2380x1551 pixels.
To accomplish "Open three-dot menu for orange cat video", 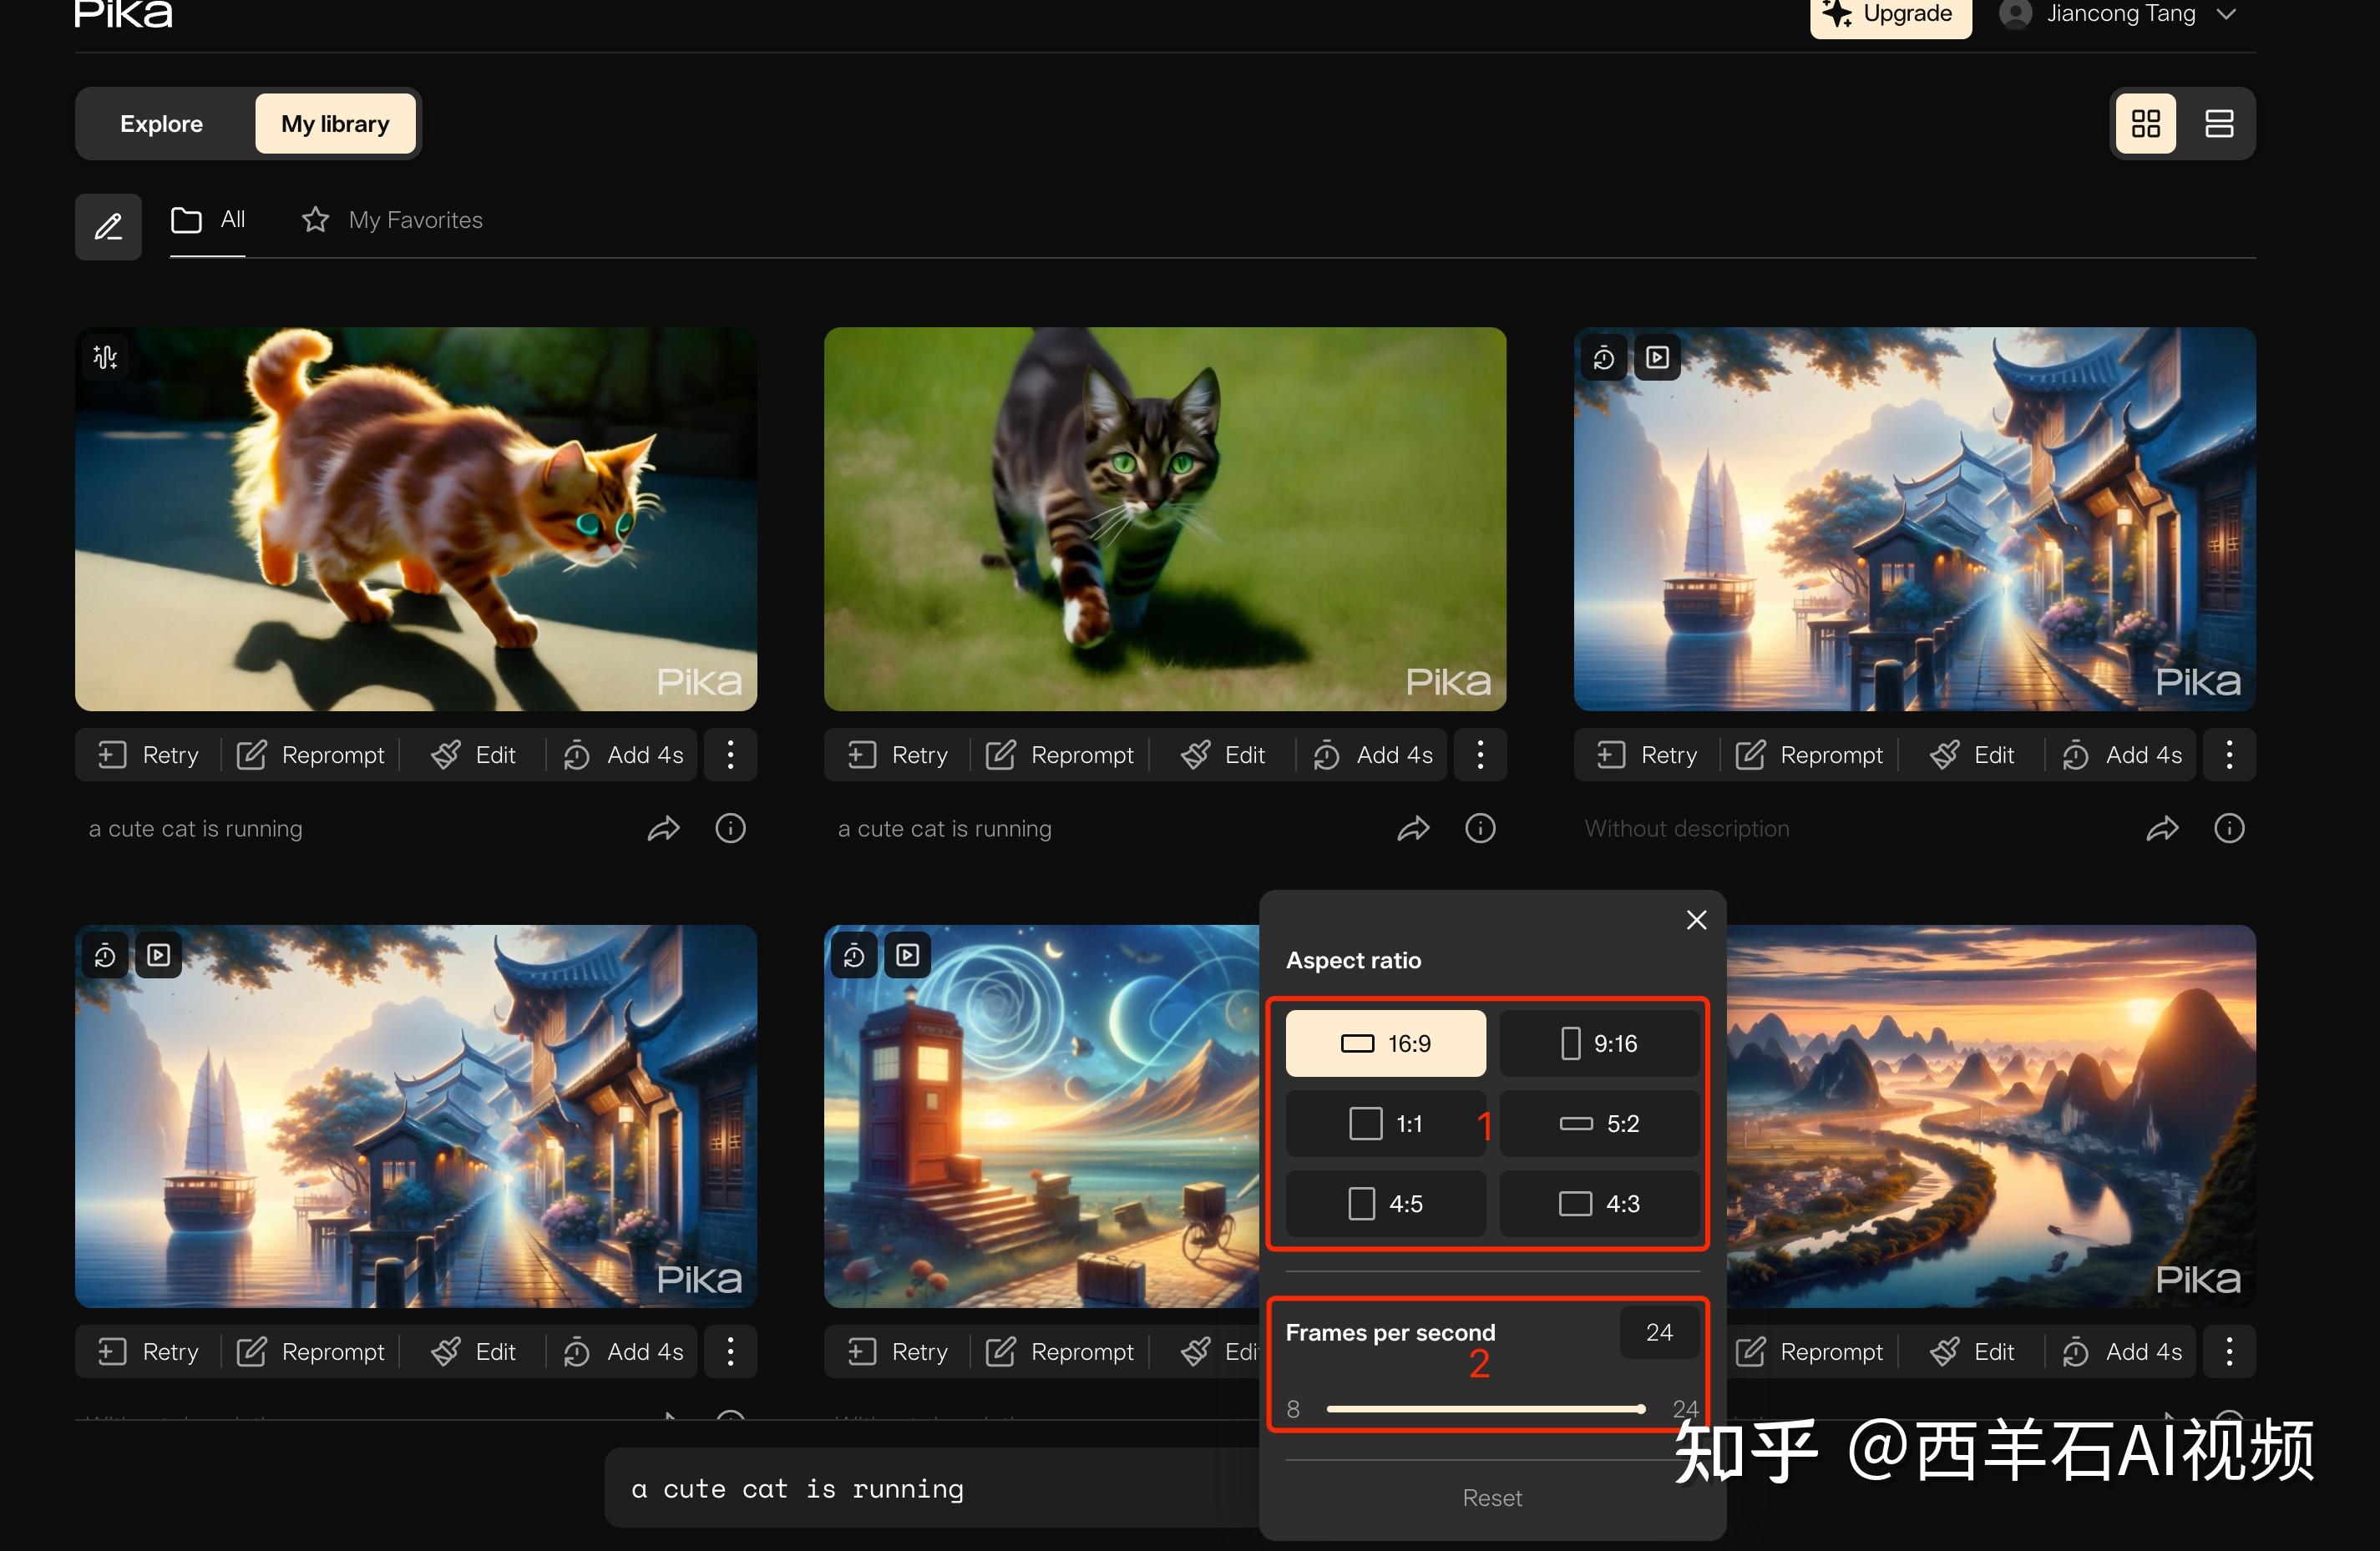I will click(731, 755).
